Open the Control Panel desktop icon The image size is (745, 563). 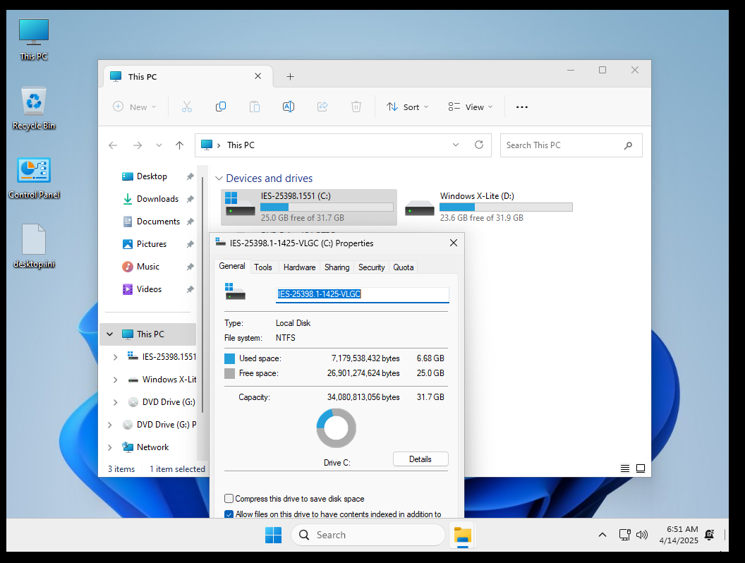point(34,177)
